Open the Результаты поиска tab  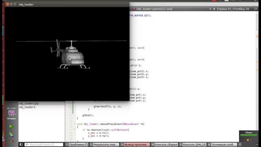click(x=104, y=145)
